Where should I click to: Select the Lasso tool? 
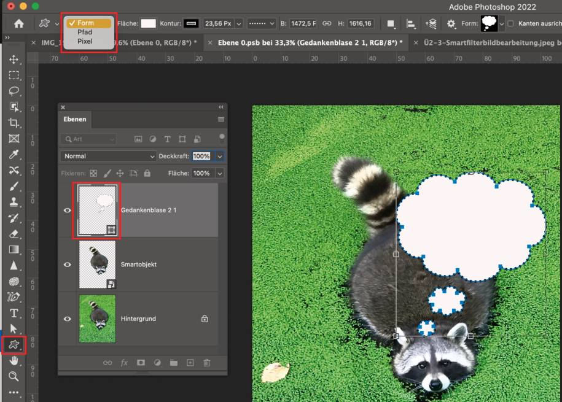pos(14,91)
